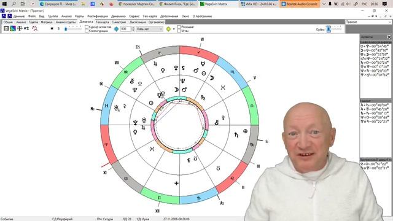This screenshot has height=221, width=393.
Task: Open the notification center icon
Action: pos(385,4)
